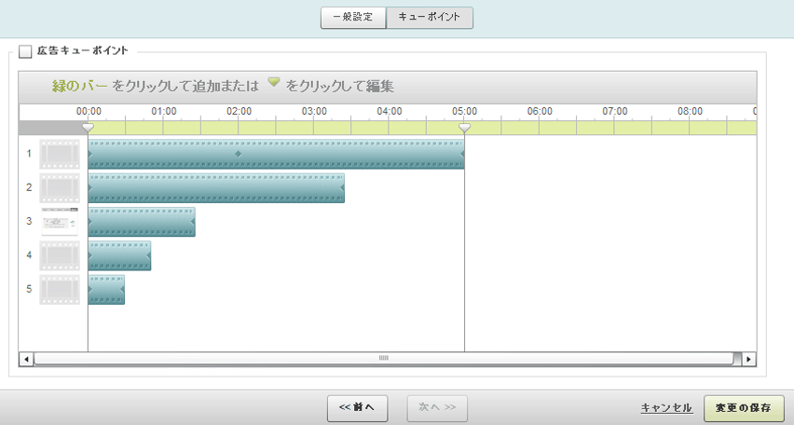Select clip bar in row 1
The height and width of the screenshot is (425, 794).
[x=276, y=154]
